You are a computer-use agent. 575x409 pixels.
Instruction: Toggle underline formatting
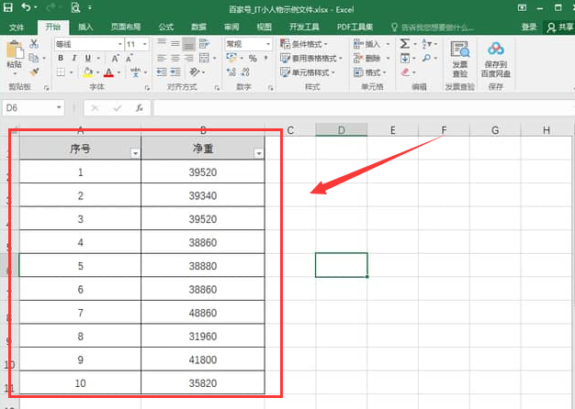[86, 58]
